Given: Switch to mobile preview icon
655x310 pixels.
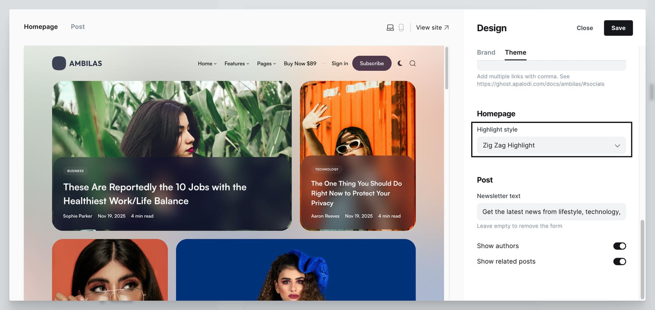Looking at the screenshot, I should pos(401,27).
